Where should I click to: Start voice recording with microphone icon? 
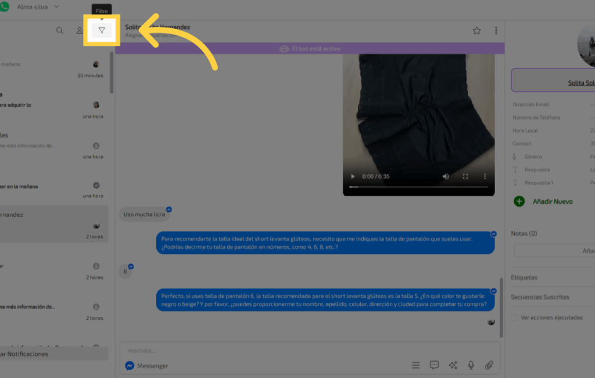click(x=471, y=365)
